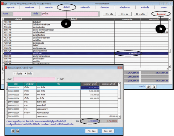174x136 pixels.
Task: Tick the 'ค้นคำ' checkbox beside search field
Action: 58,79
